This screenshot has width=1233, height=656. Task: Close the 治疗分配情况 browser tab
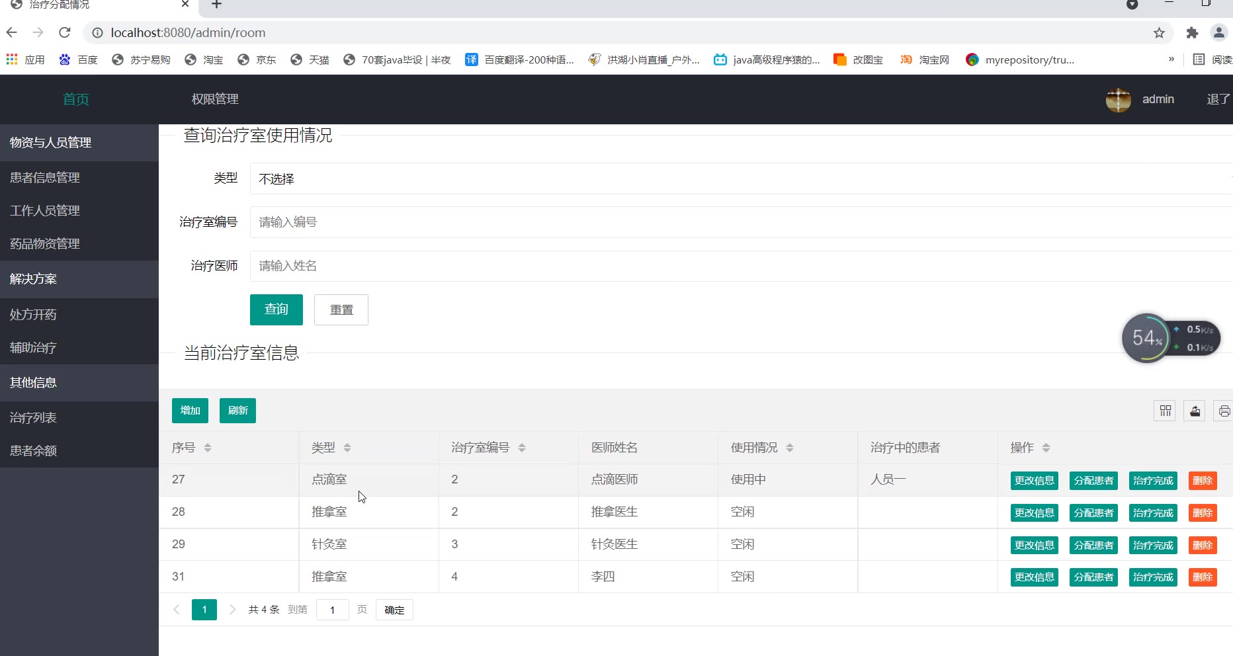(185, 4)
